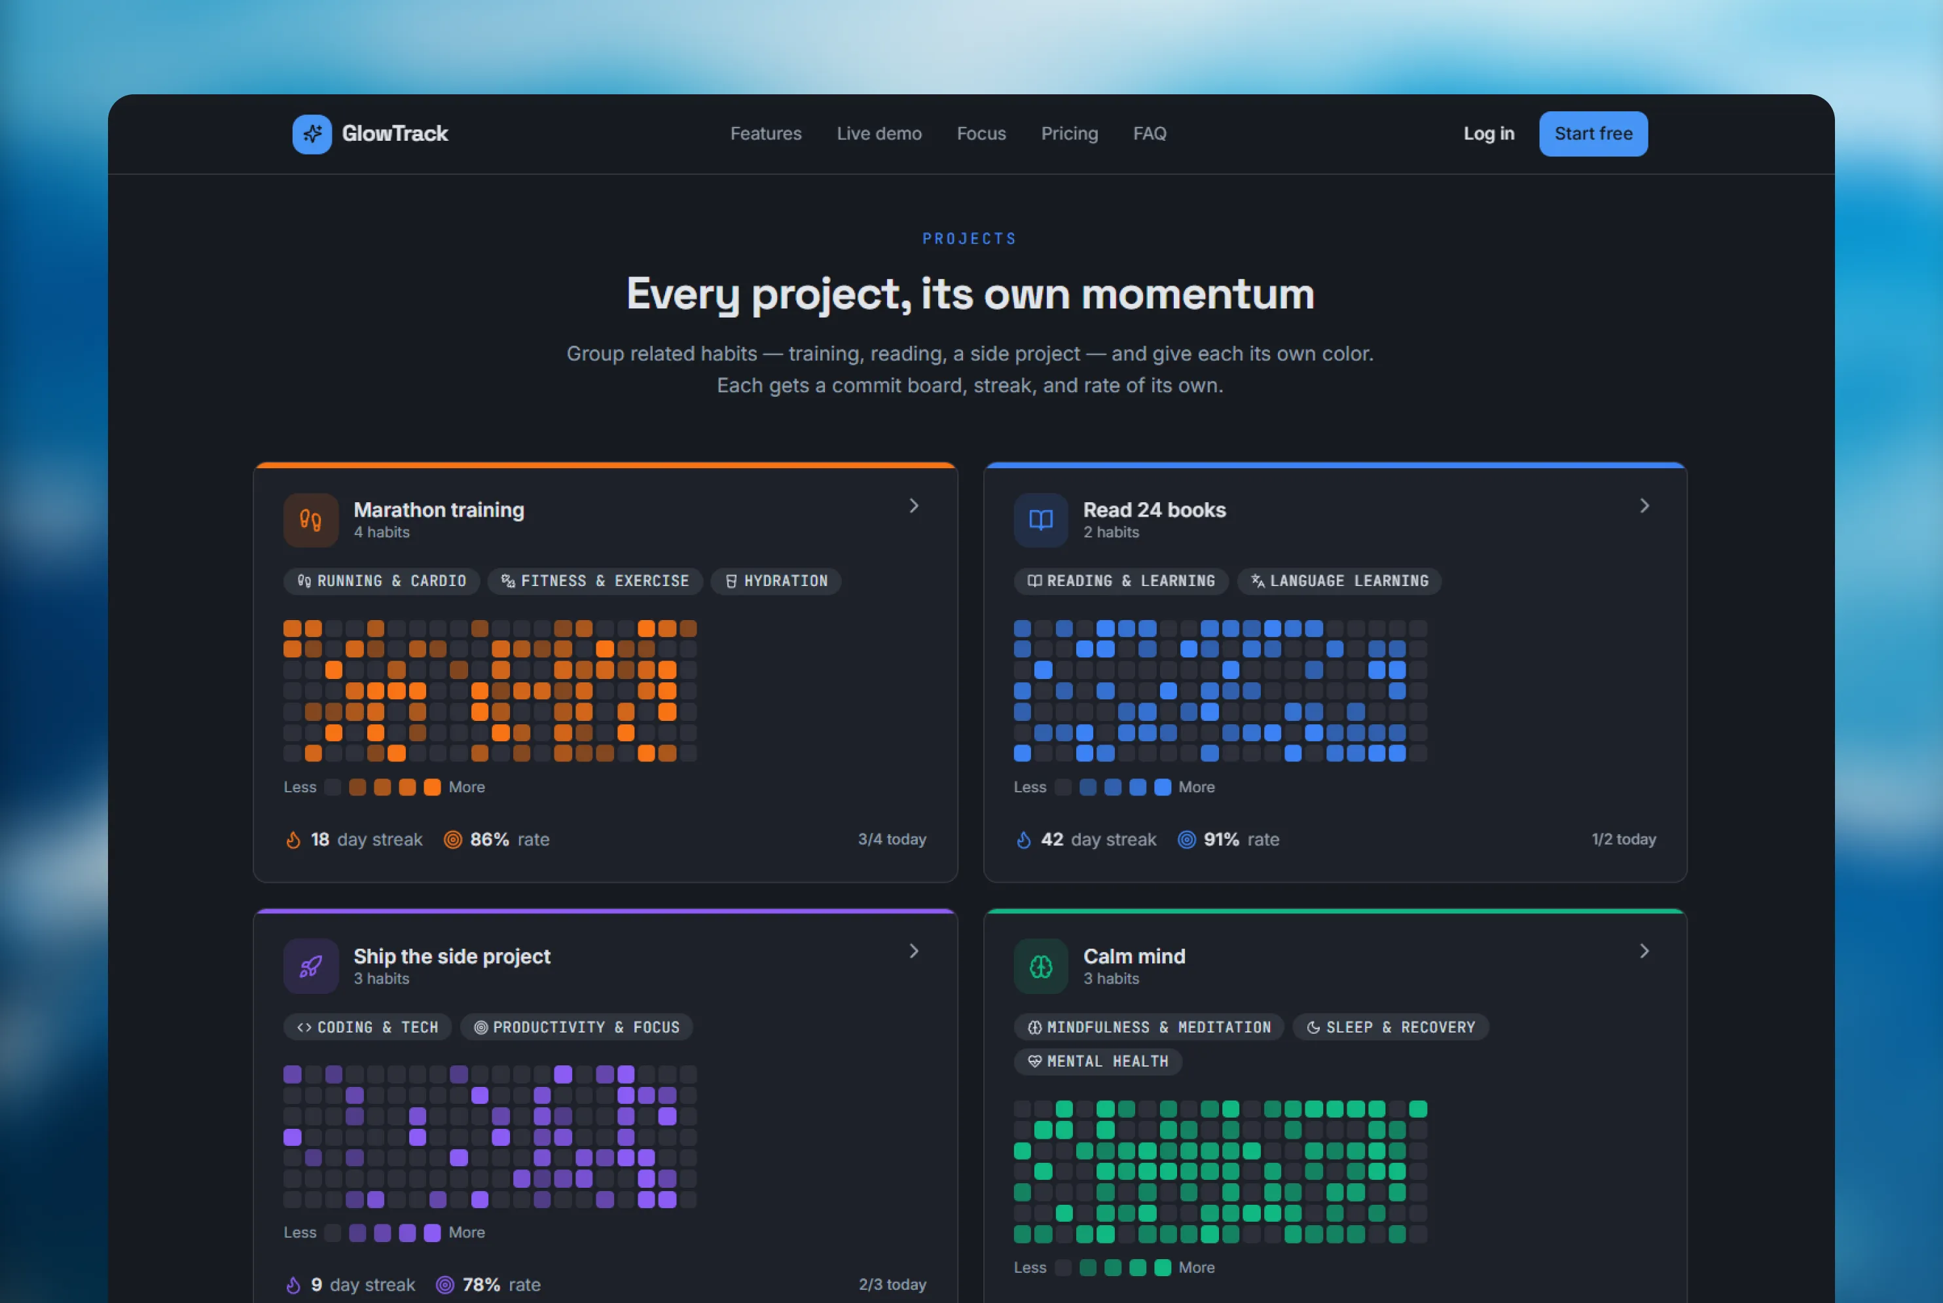The image size is (1943, 1303).
Task: Click the brightest green legend swatch next to More
Action: tap(1162, 1268)
